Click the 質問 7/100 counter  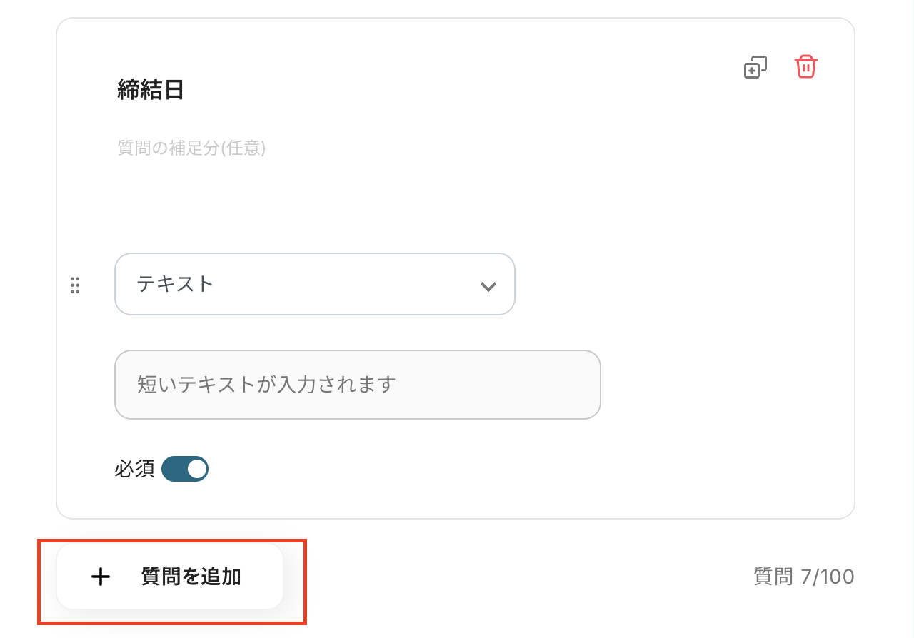[803, 577]
